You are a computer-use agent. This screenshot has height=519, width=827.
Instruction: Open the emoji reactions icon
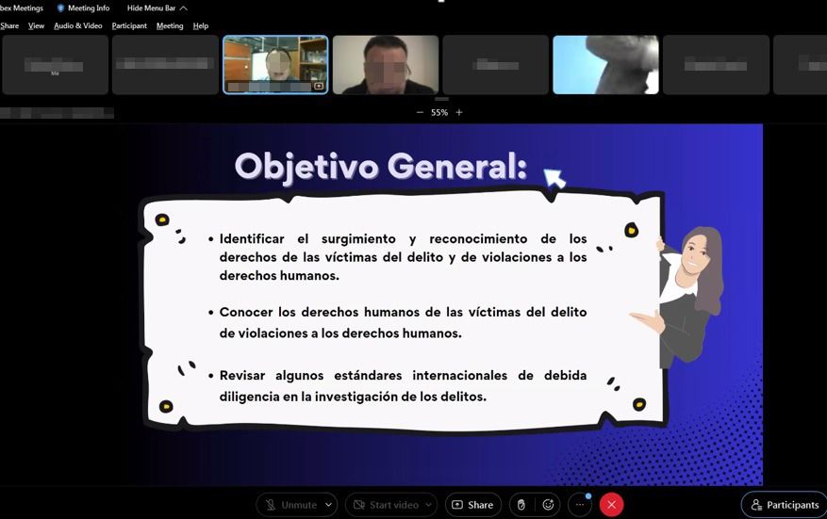[548, 505]
